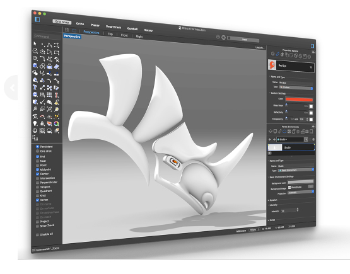350x274 pixels.
Task: Enable the Quadrant object snap
Action: pos(37,191)
